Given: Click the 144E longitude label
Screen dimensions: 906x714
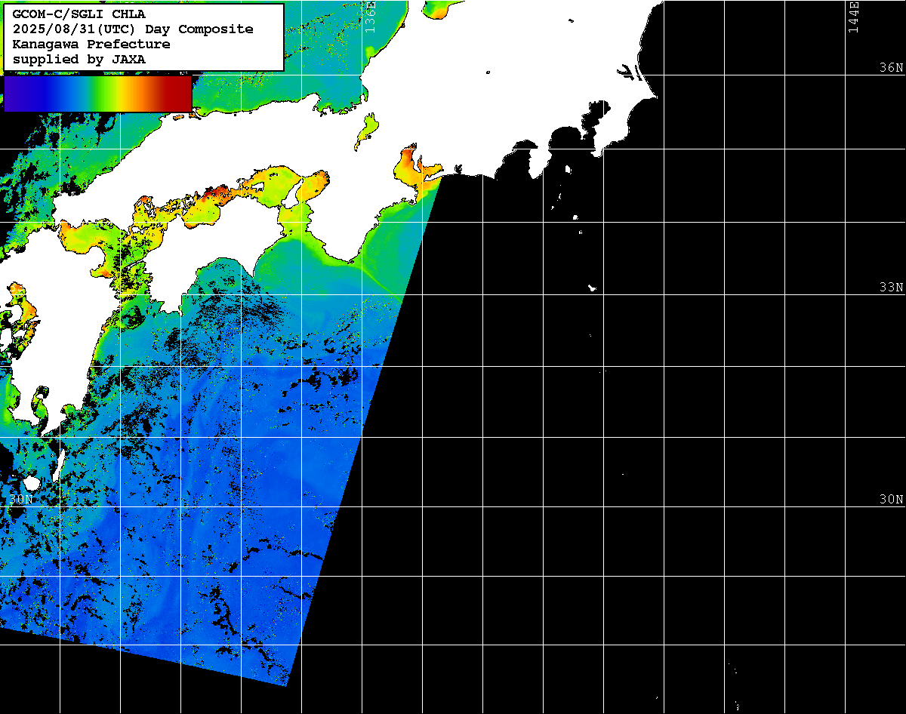Looking at the screenshot, I should 853,17.
